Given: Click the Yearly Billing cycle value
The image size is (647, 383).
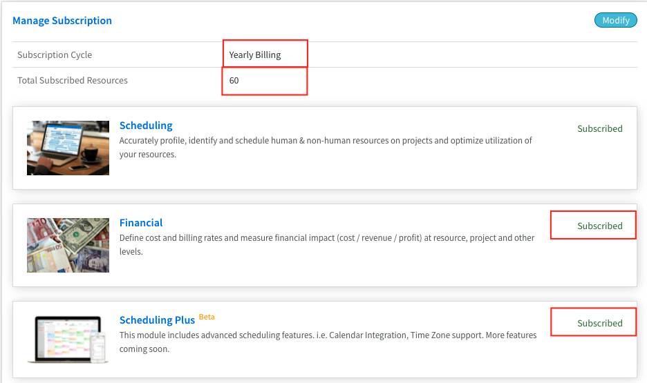Looking at the screenshot, I should (x=254, y=55).
